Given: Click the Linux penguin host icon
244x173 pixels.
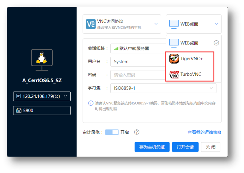Looking at the screenshot, I should 42,60.
